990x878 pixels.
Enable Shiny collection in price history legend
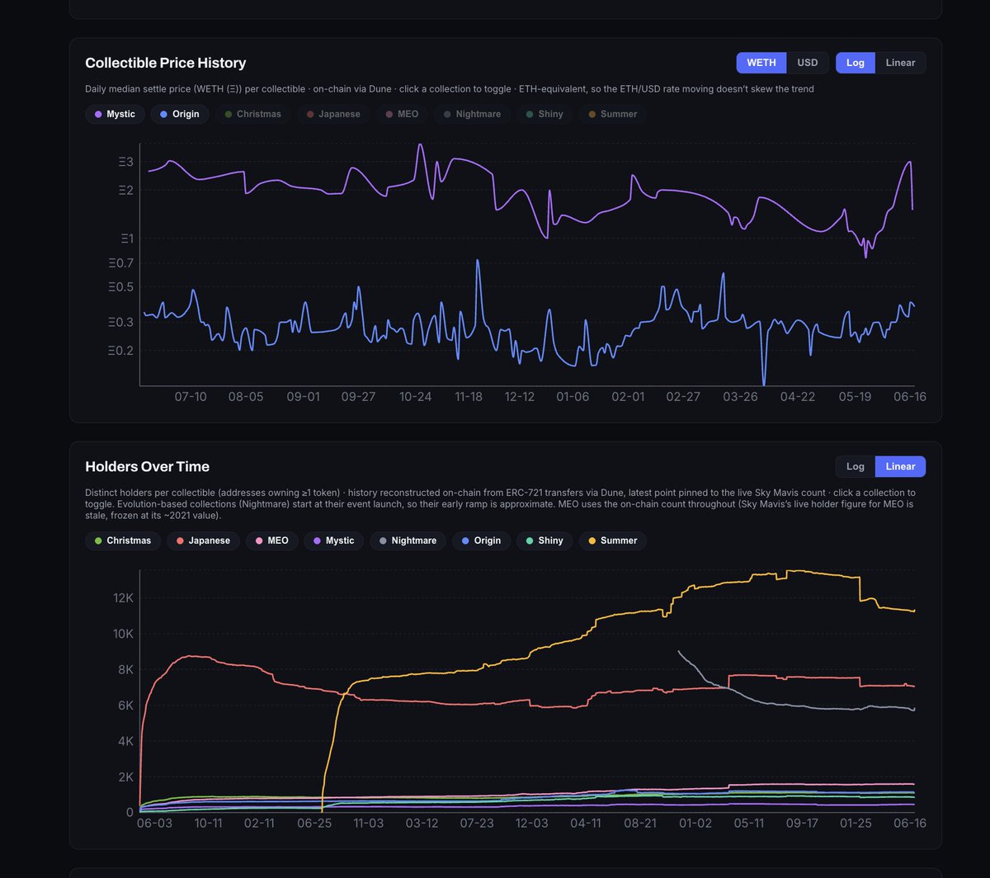click(x=544, y=114)
